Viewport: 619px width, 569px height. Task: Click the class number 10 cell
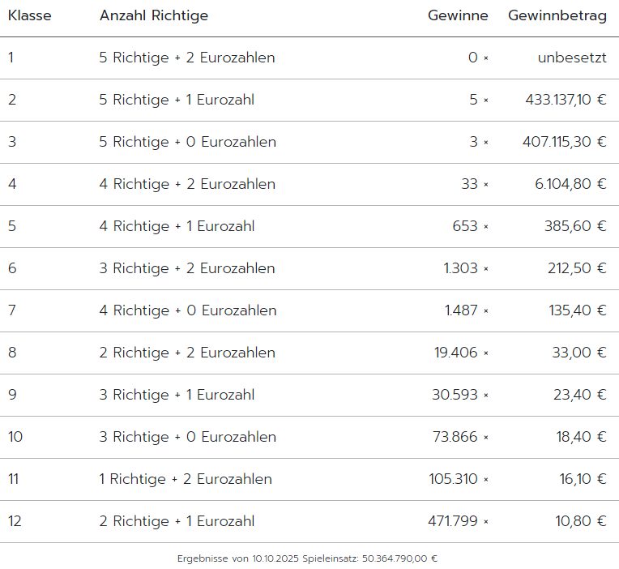point(16,437)
